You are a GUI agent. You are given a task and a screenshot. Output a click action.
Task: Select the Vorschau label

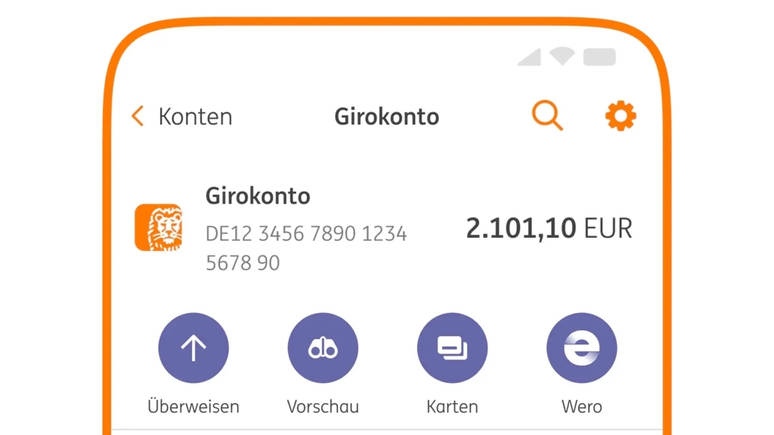[x=323, y=406]
